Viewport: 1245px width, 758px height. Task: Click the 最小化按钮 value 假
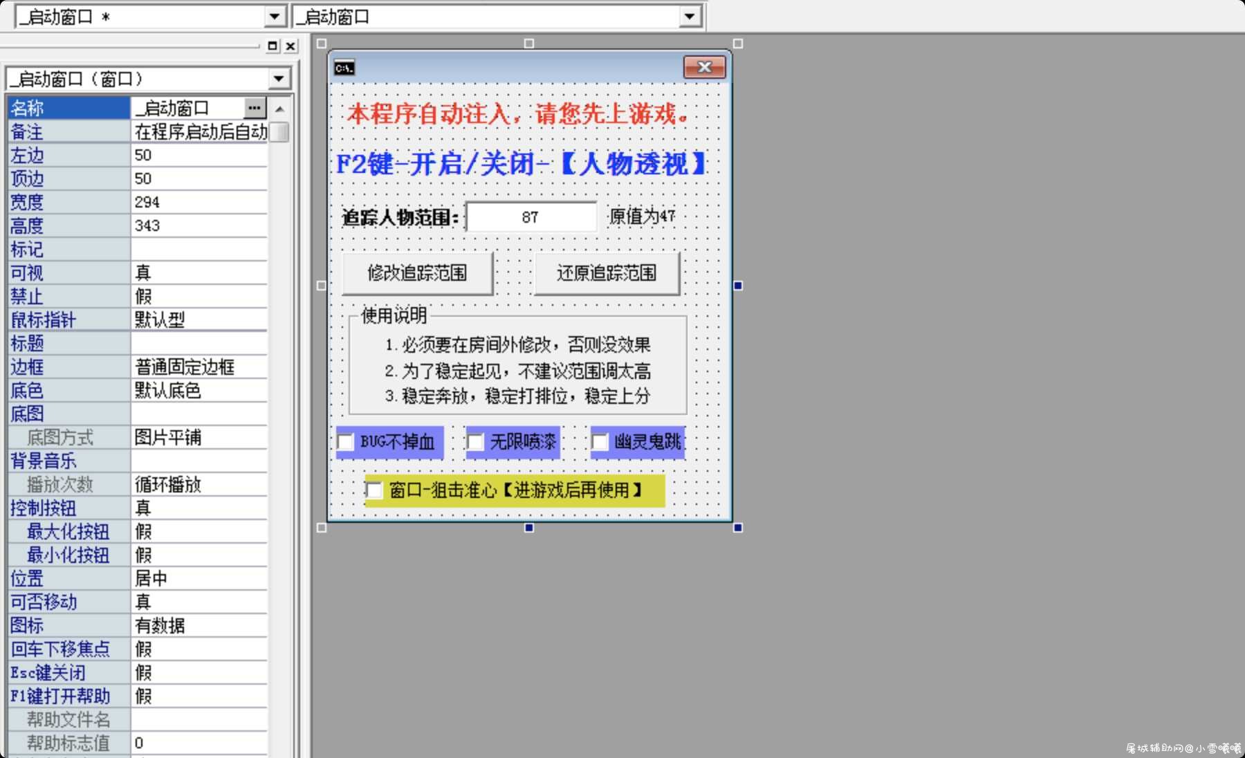tap(199, 555)
